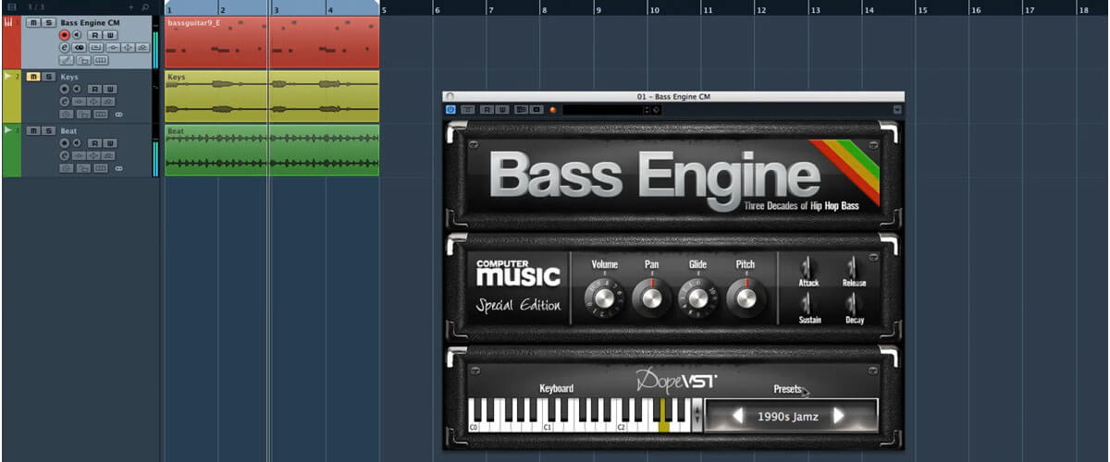Screen dimensions: 1110x462
Task: Mute the Beat track
Action: [x=33, y=131]
